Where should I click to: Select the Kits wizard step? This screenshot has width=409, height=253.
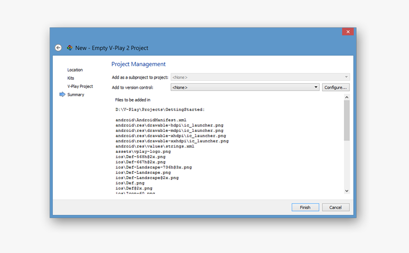pos(71,78)
